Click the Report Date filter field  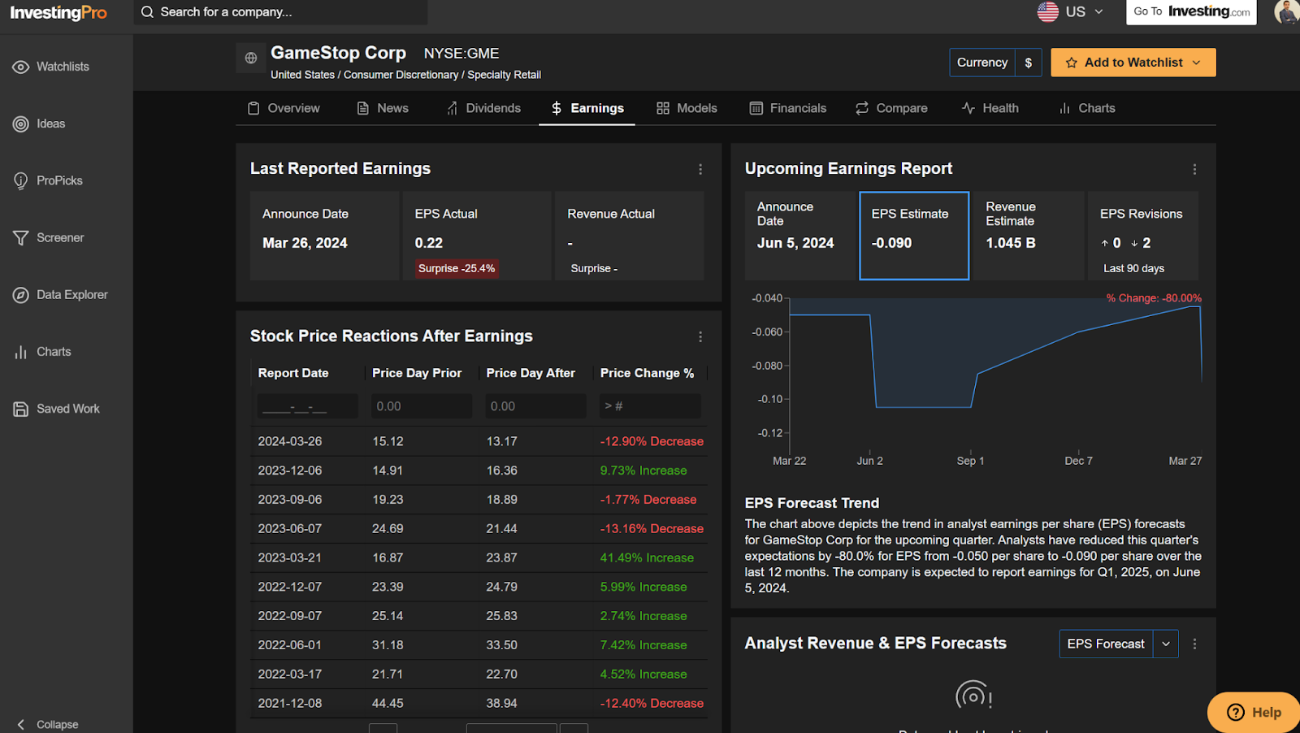[307, 406]
